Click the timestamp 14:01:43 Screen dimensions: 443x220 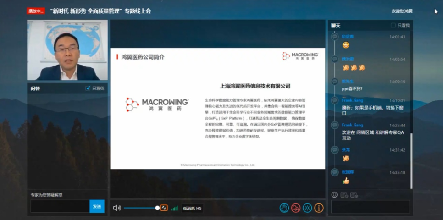tap(397, 37)
